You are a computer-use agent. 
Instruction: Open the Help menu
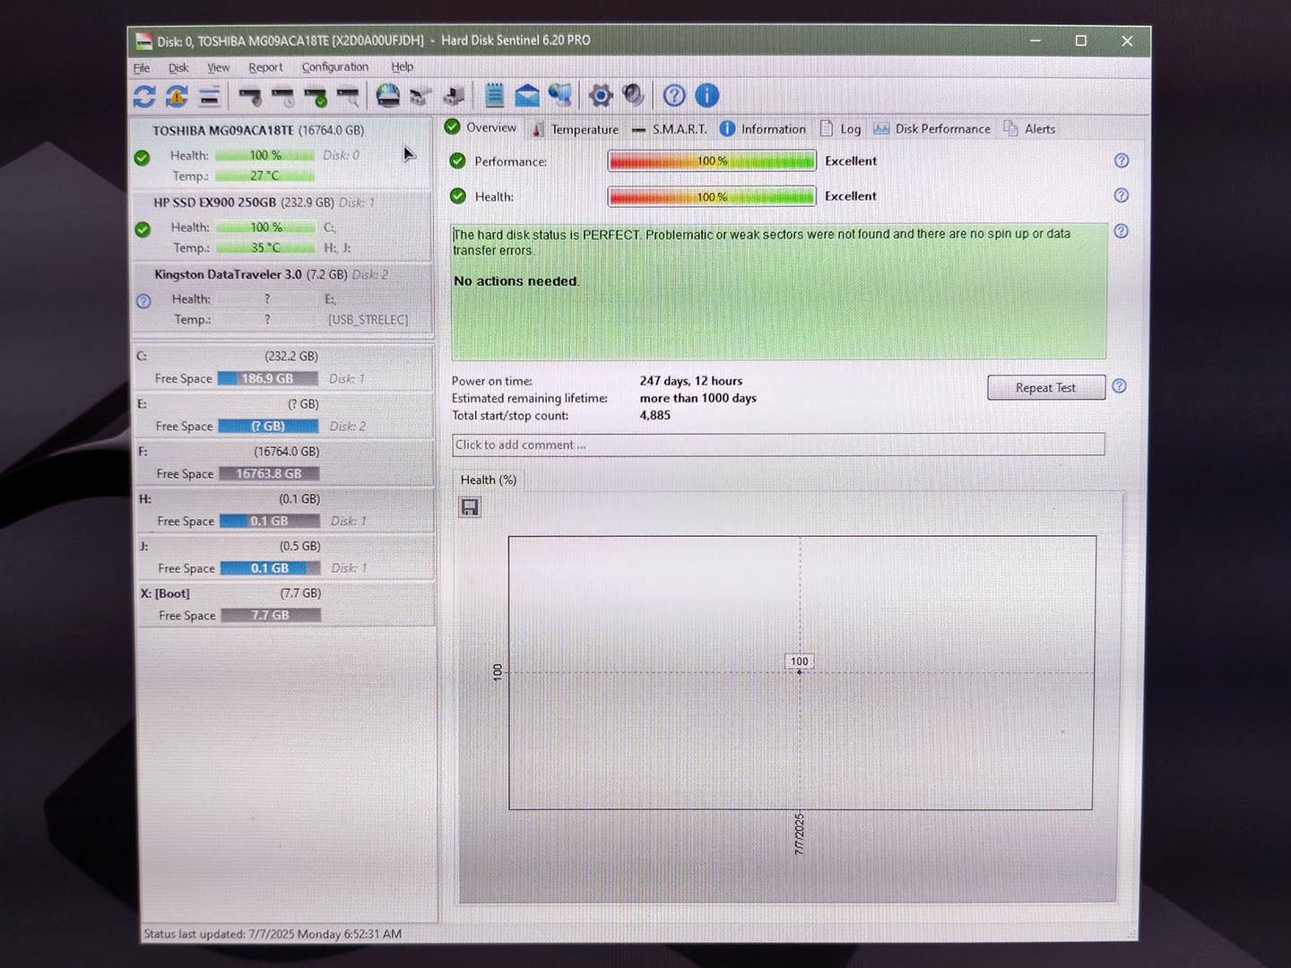pyautogui.click(x=403, y=66)
